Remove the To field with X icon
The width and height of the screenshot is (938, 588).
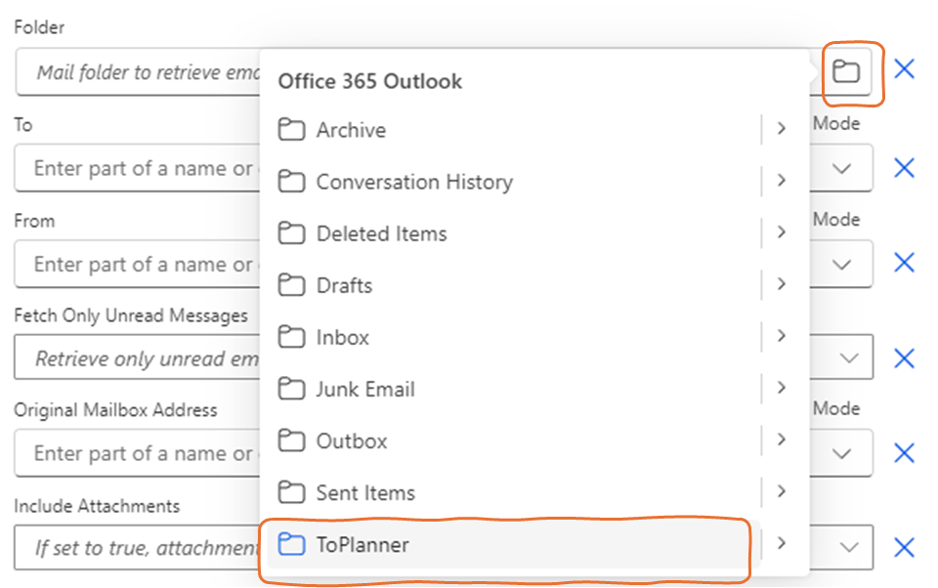[905, 168]
